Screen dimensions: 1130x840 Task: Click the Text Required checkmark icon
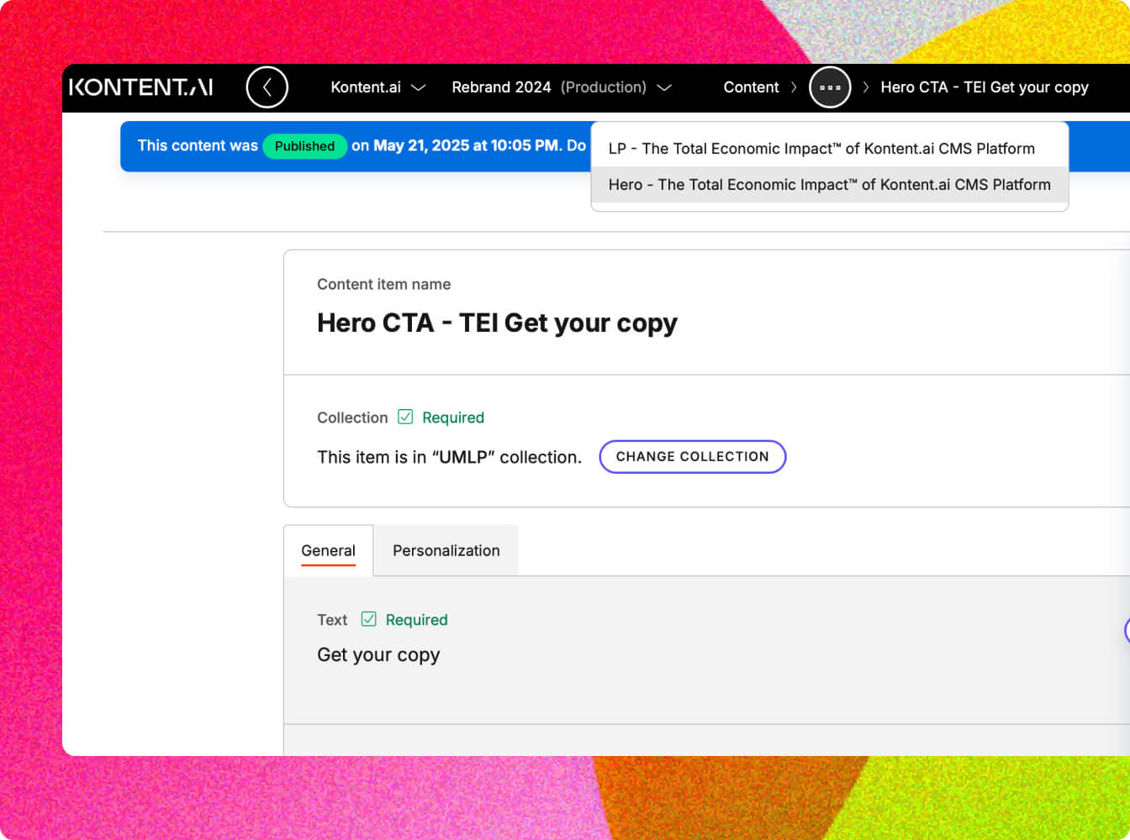click(368, 620)
